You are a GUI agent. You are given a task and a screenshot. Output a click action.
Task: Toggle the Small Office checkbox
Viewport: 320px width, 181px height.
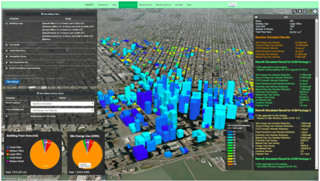43,23
